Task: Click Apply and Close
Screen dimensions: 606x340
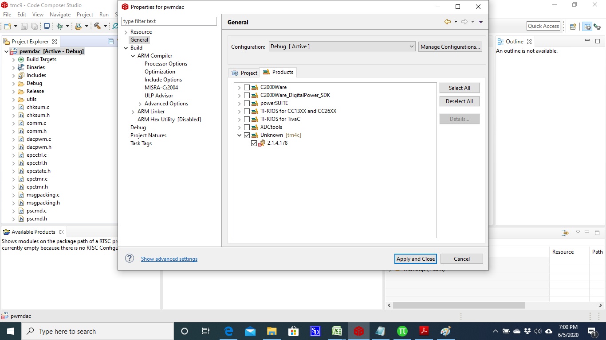Action: [x=416, y=259]
